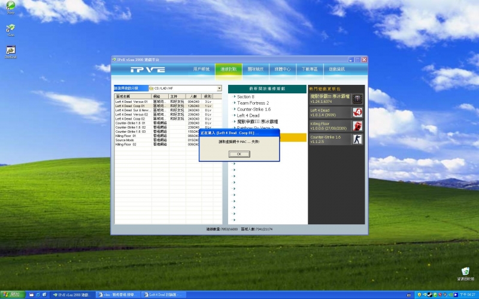Click the Windows Start button
The height and width of the screenshot is (299, 479).
pos(11,295)
